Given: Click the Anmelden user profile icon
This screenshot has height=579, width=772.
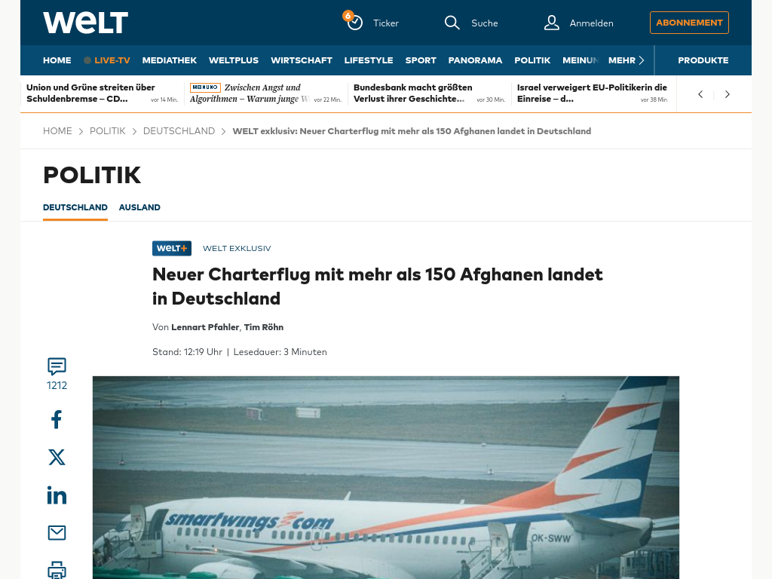Looking at the screenshot, I should [551, 23].
